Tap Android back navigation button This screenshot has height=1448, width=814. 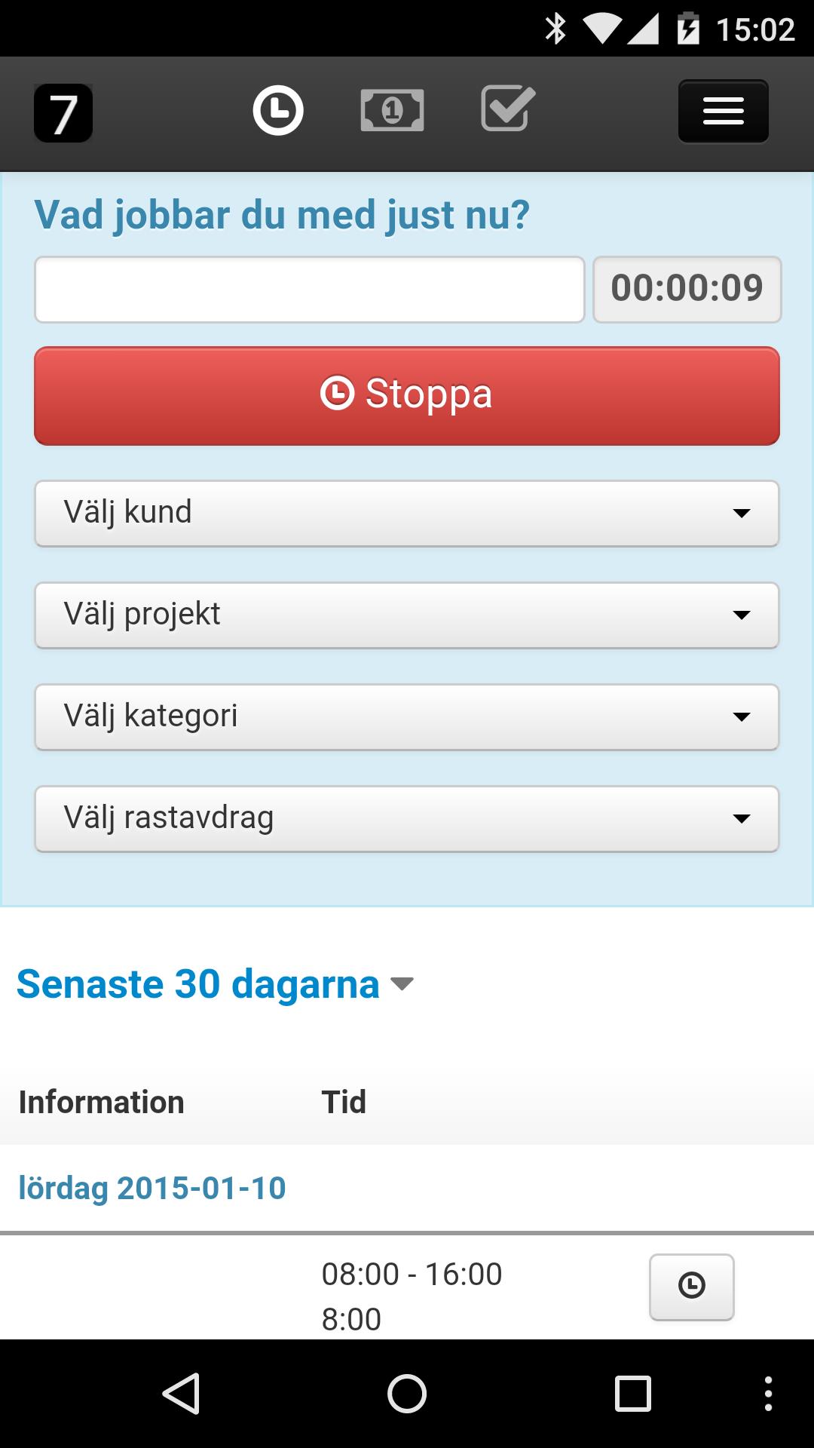pyautogui.click(x=181, y=1393)
